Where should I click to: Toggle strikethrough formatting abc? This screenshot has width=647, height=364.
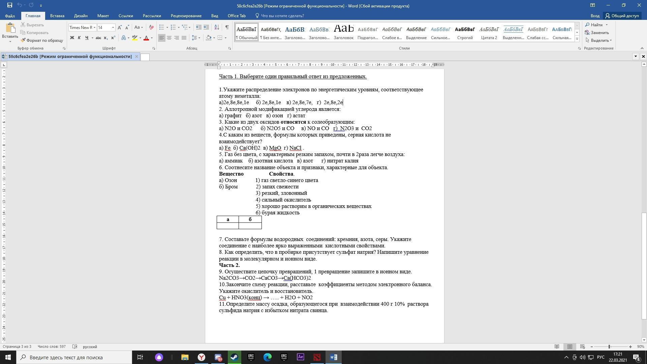pos(98,38)
